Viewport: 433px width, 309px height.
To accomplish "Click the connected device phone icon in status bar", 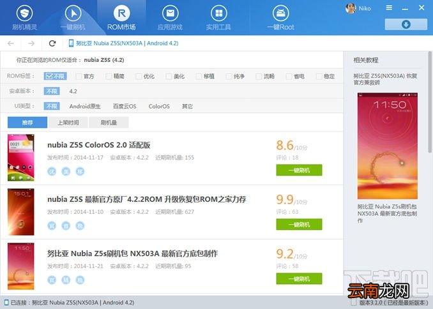I will coord(6,303).
